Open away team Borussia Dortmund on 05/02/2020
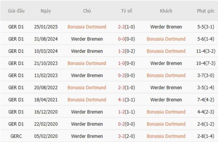This screenshot has height=142, width=218. click(x=166, y=136)
